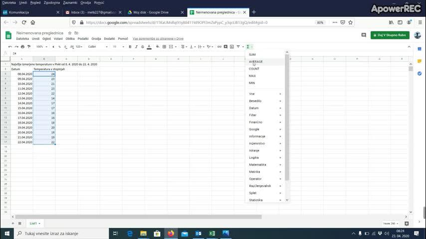Screen dimensions: 426x239
Task: Open the Borders tool
Action: pos(164,47)
